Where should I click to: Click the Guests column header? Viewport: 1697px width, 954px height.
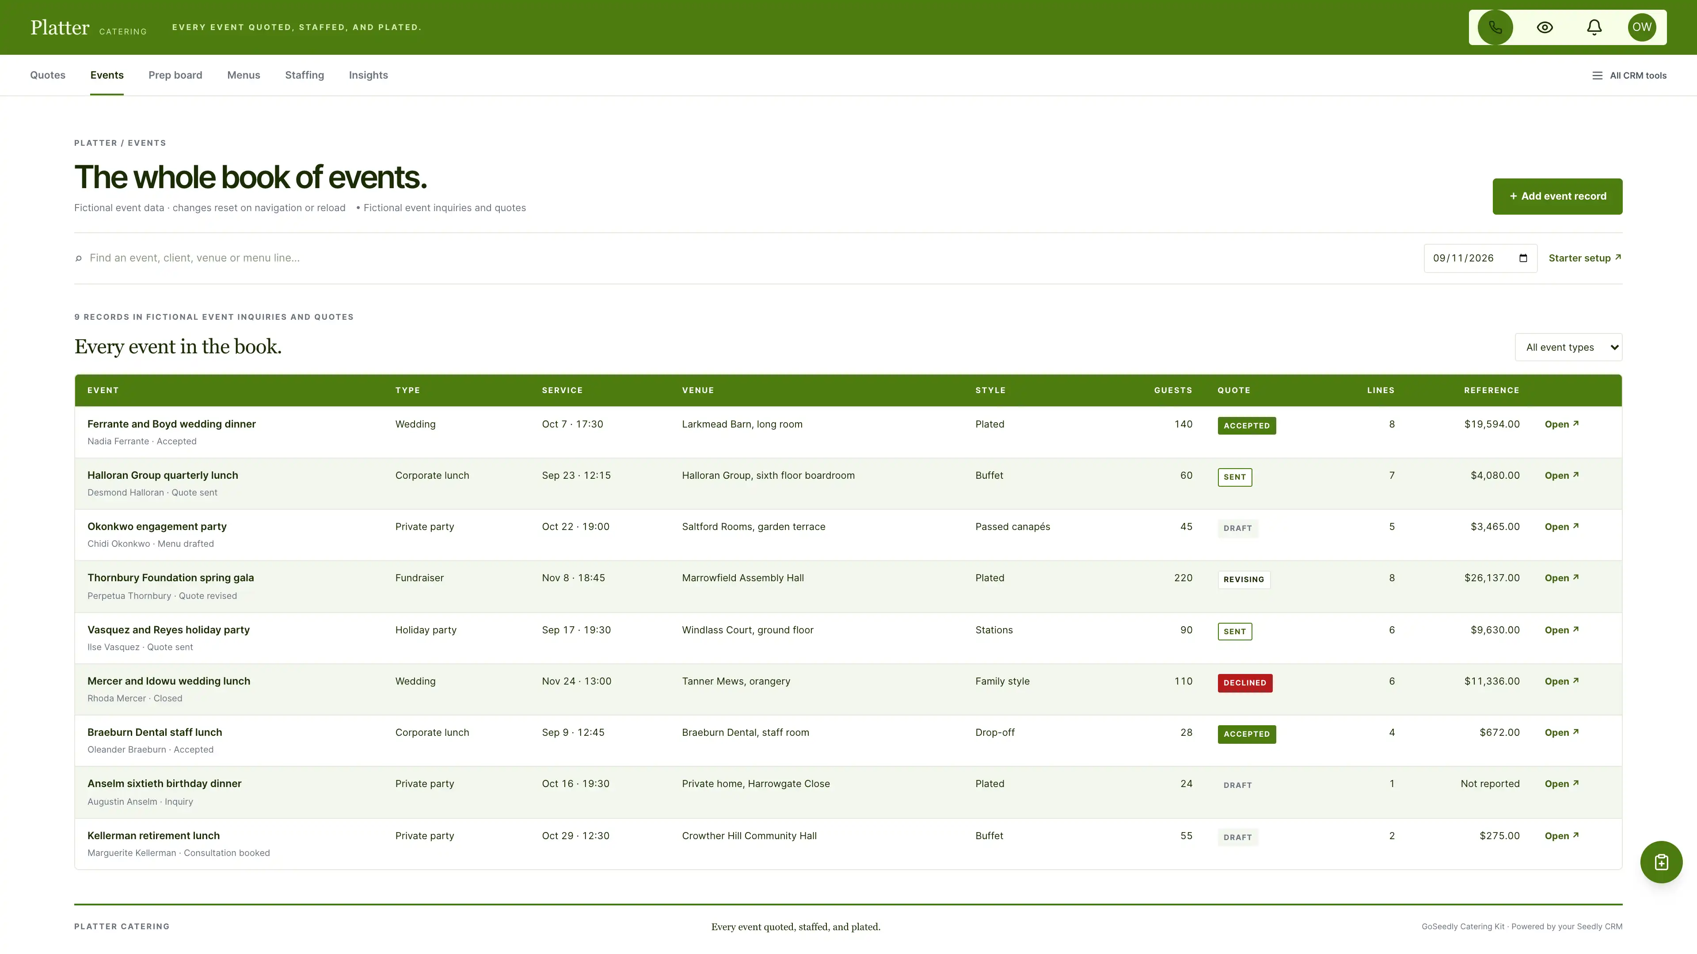1172,390
